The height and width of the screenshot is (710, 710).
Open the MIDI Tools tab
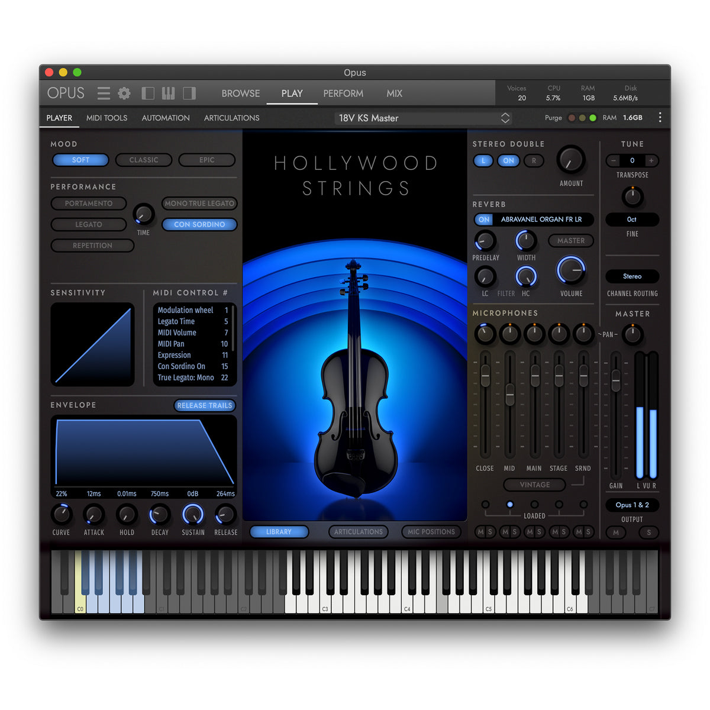107,118
